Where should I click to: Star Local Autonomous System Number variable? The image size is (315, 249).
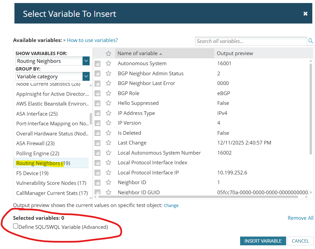[108, 153]
